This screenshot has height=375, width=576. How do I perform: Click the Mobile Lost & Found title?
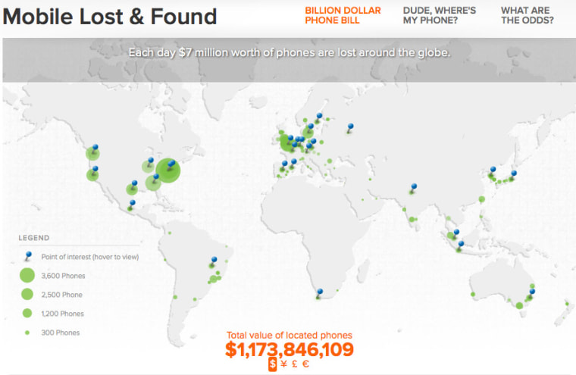(110, 16)
